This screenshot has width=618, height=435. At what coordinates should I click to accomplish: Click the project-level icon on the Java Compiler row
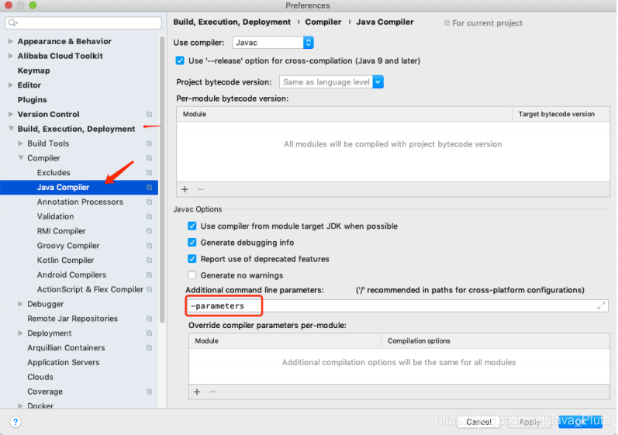tap(150, 187)
